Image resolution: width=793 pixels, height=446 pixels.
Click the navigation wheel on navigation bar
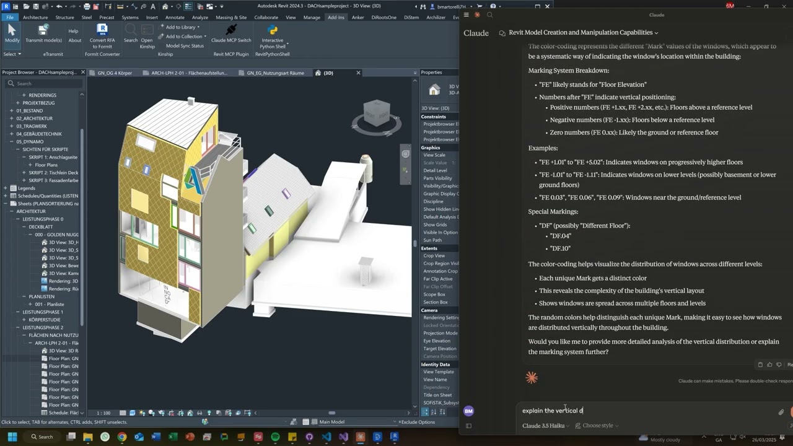coord(406,154)
